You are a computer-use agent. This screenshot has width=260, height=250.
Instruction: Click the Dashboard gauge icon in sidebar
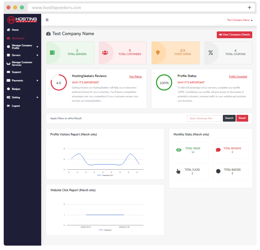point(8,38)
